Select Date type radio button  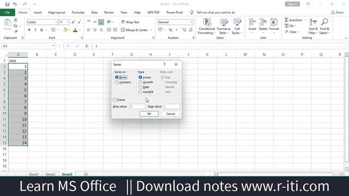tap(140, 87)
